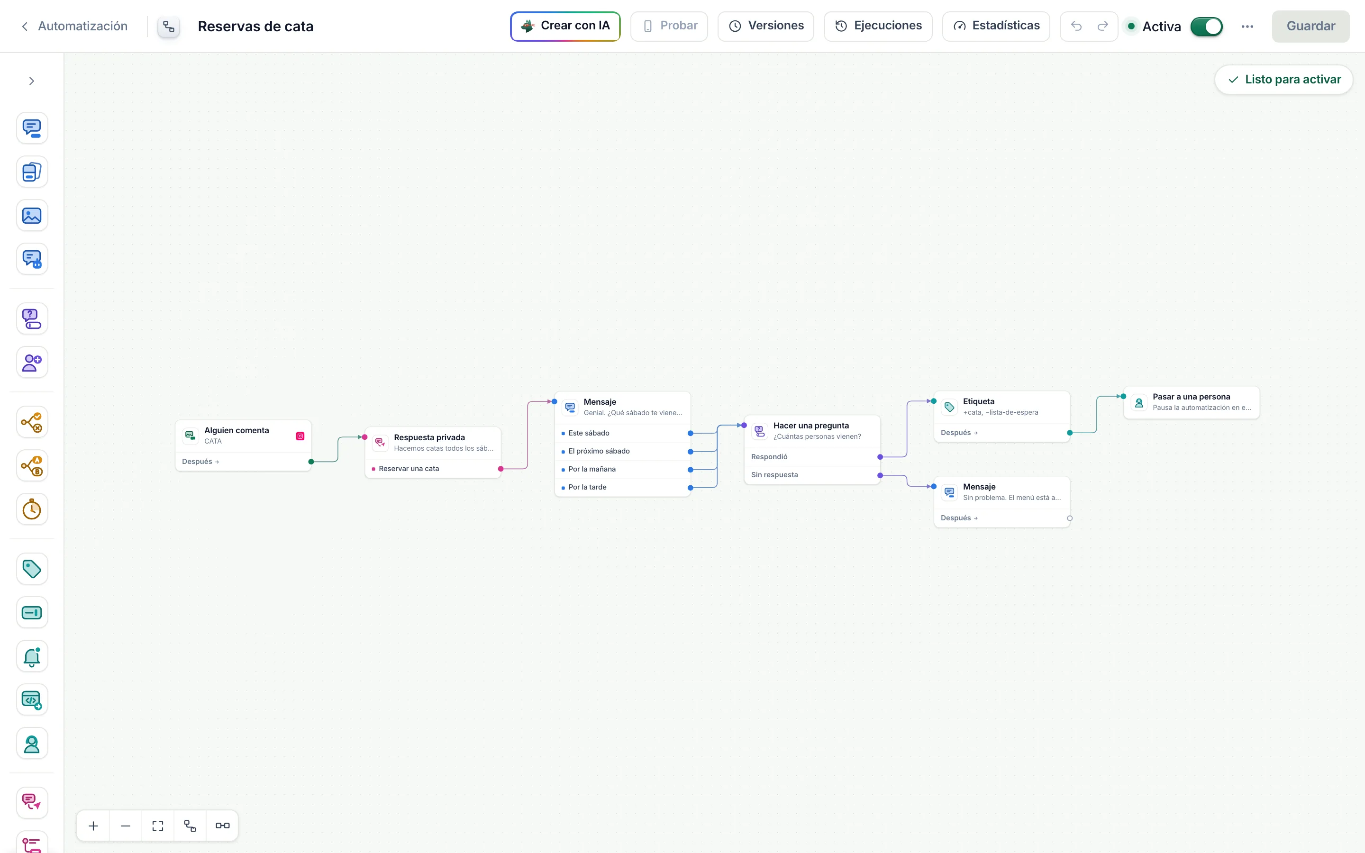This screenshot has height=853, width=1365.
Task: Open Crear con IA
Action: [565, 27]
